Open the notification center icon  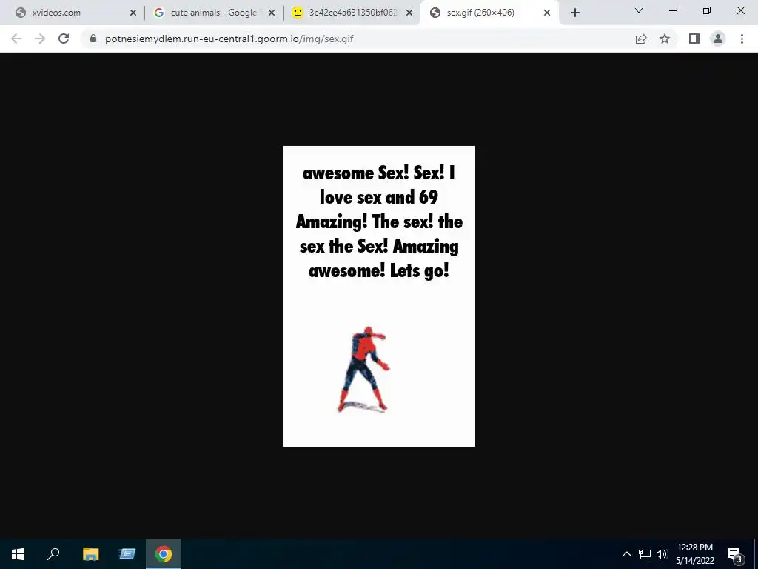pyautogui.click(x=734, y=554)
